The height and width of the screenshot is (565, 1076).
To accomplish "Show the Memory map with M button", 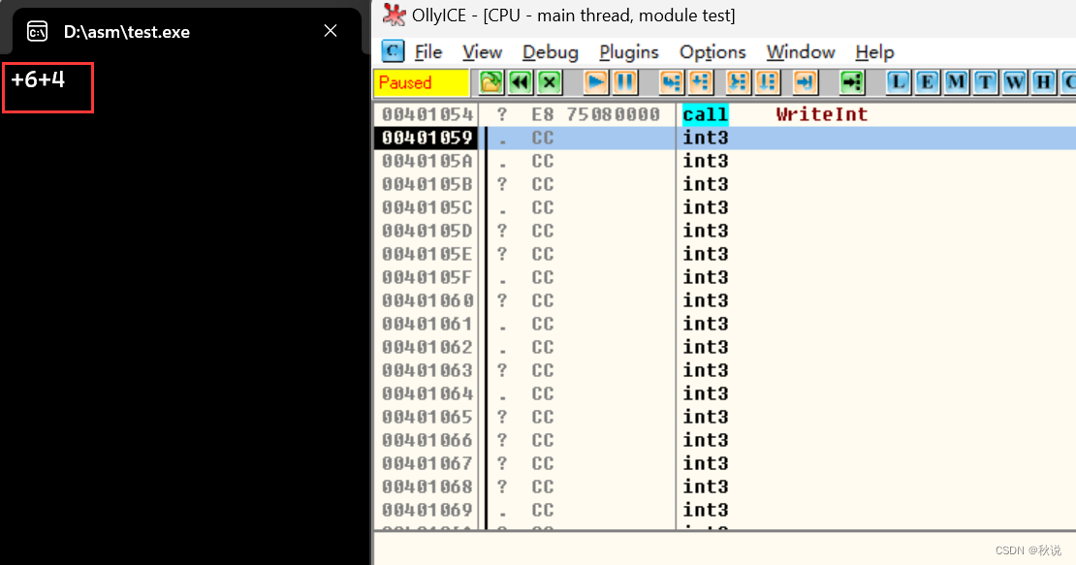I will pyautogui.click(x=956, y=83).
